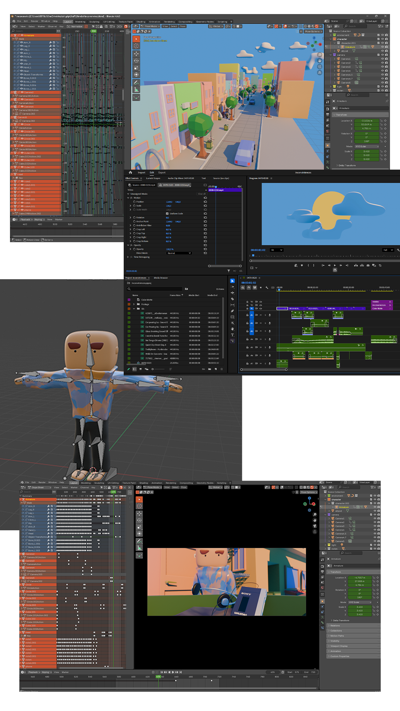Screen dimensions: 400x711
Task: Select the Razor tool in Premiere's tool panel
Action: coord(232,299)
